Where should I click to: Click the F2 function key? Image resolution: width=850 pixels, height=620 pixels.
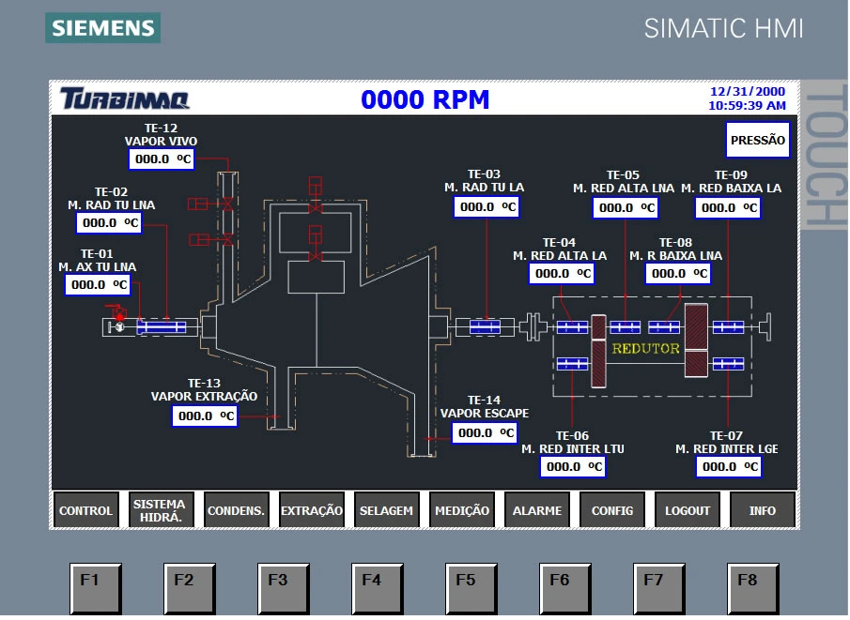point(189,588)
